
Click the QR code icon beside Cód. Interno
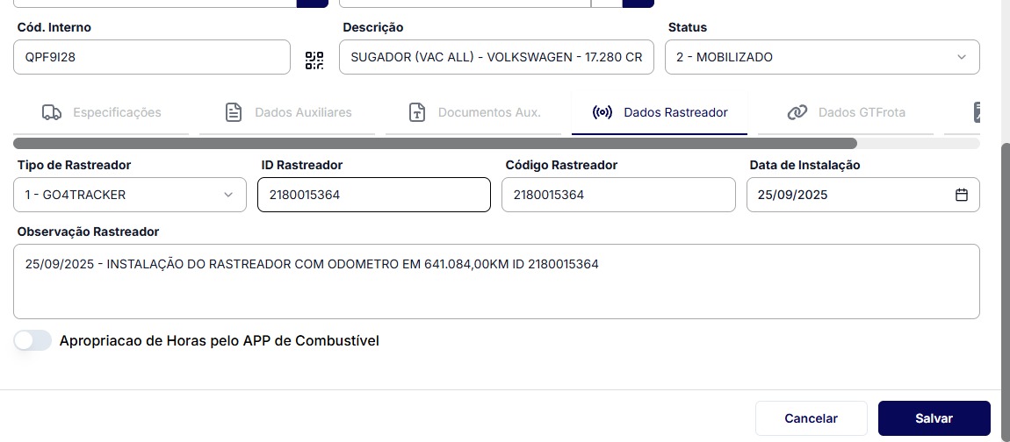pos(314,60)
